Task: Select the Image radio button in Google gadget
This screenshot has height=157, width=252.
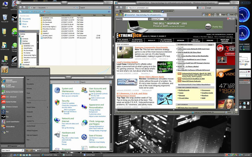Action: coord(243,62)
